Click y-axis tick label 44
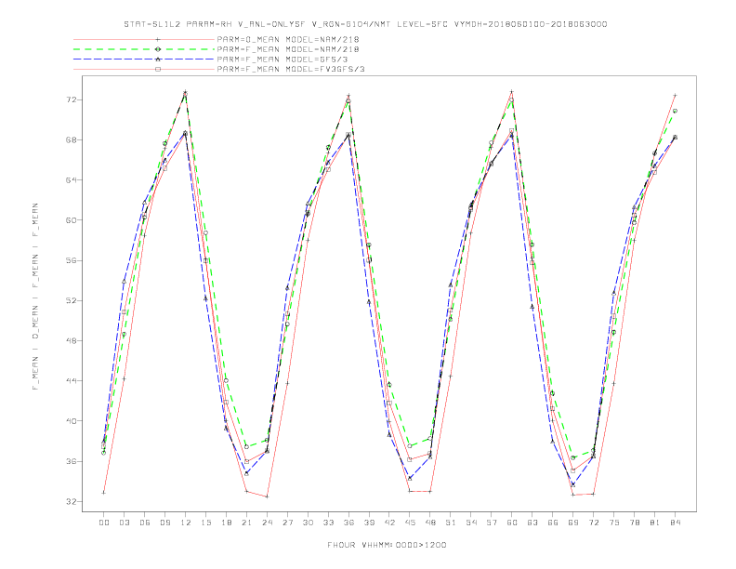Image resolution: width=736 pixels, height=569 pixels. pos(72,381)
